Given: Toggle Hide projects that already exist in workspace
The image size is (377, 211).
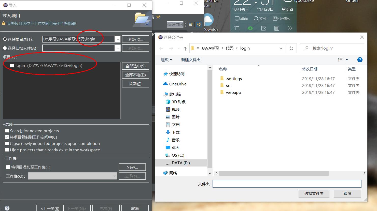Looking at the screenshot, I should [x=7, y=150].
